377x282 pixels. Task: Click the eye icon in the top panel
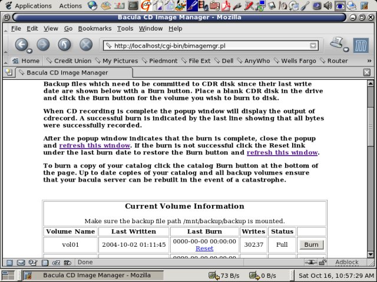[340, 5]
